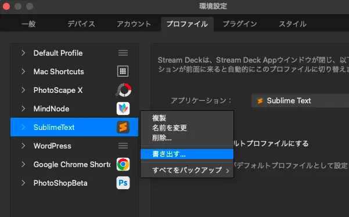The height and width of the screenshot is (217, 349).
Task: Switch to the デバイス tab
Action: (81, 24)
